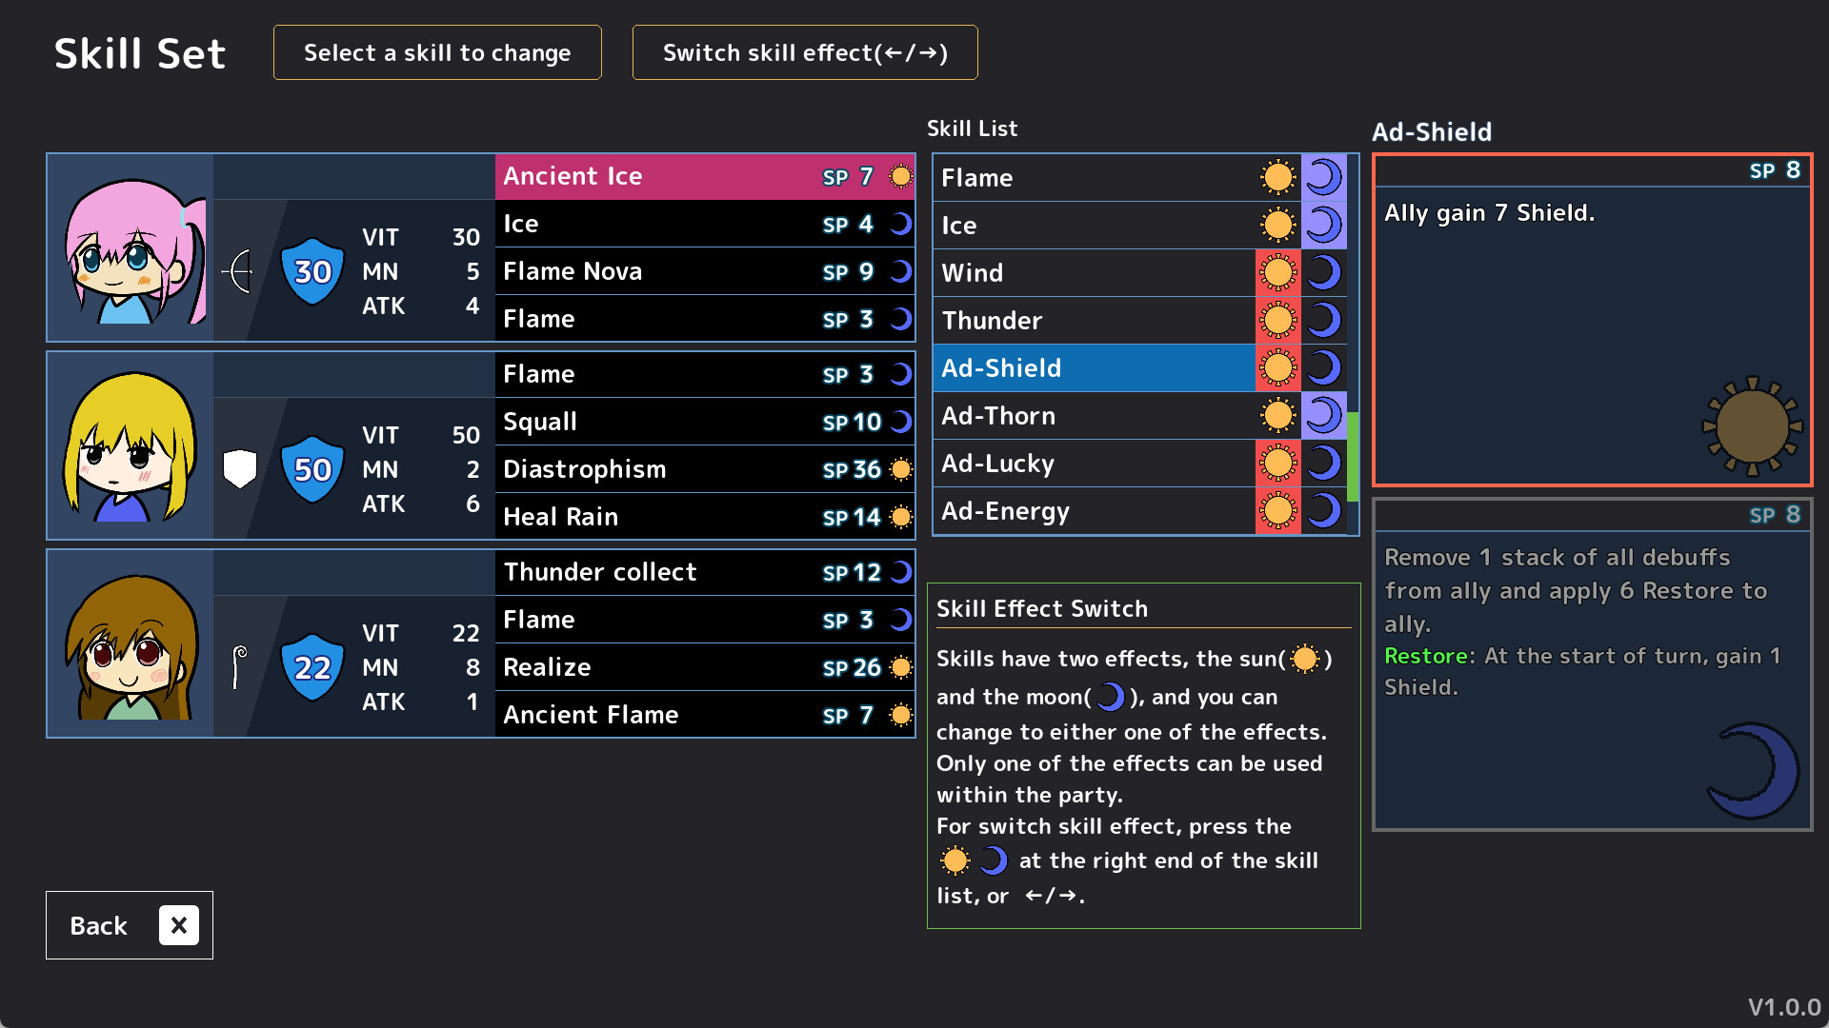Click the sun icon next to Heal Rain
Viewport: 1829px width, 1028px height.
pyautogui.click(x=899, y=517)
